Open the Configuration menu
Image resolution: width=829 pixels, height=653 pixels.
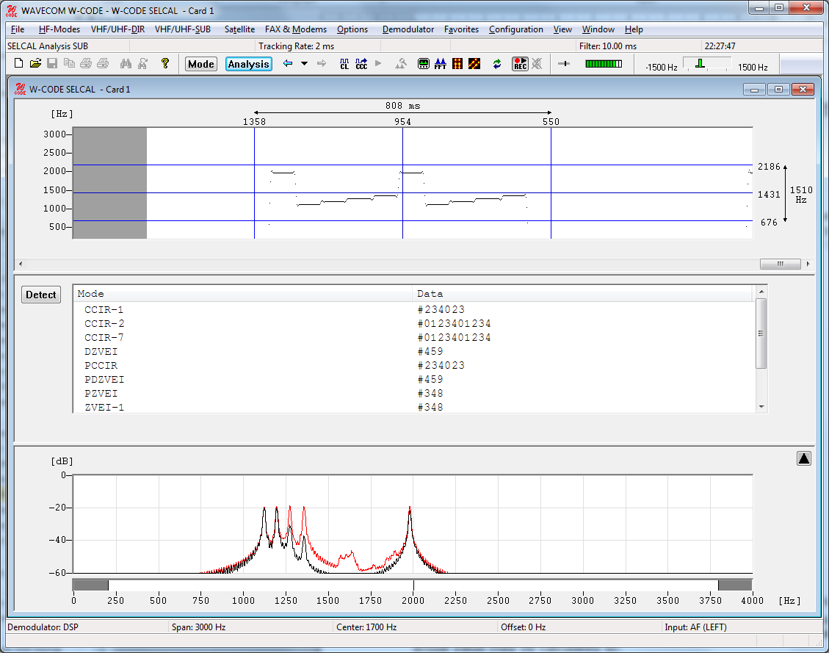click(x=516, y=29)
